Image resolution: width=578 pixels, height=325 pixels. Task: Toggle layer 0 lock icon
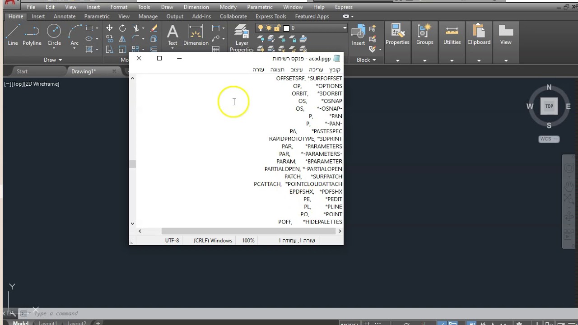pos(277,28)
